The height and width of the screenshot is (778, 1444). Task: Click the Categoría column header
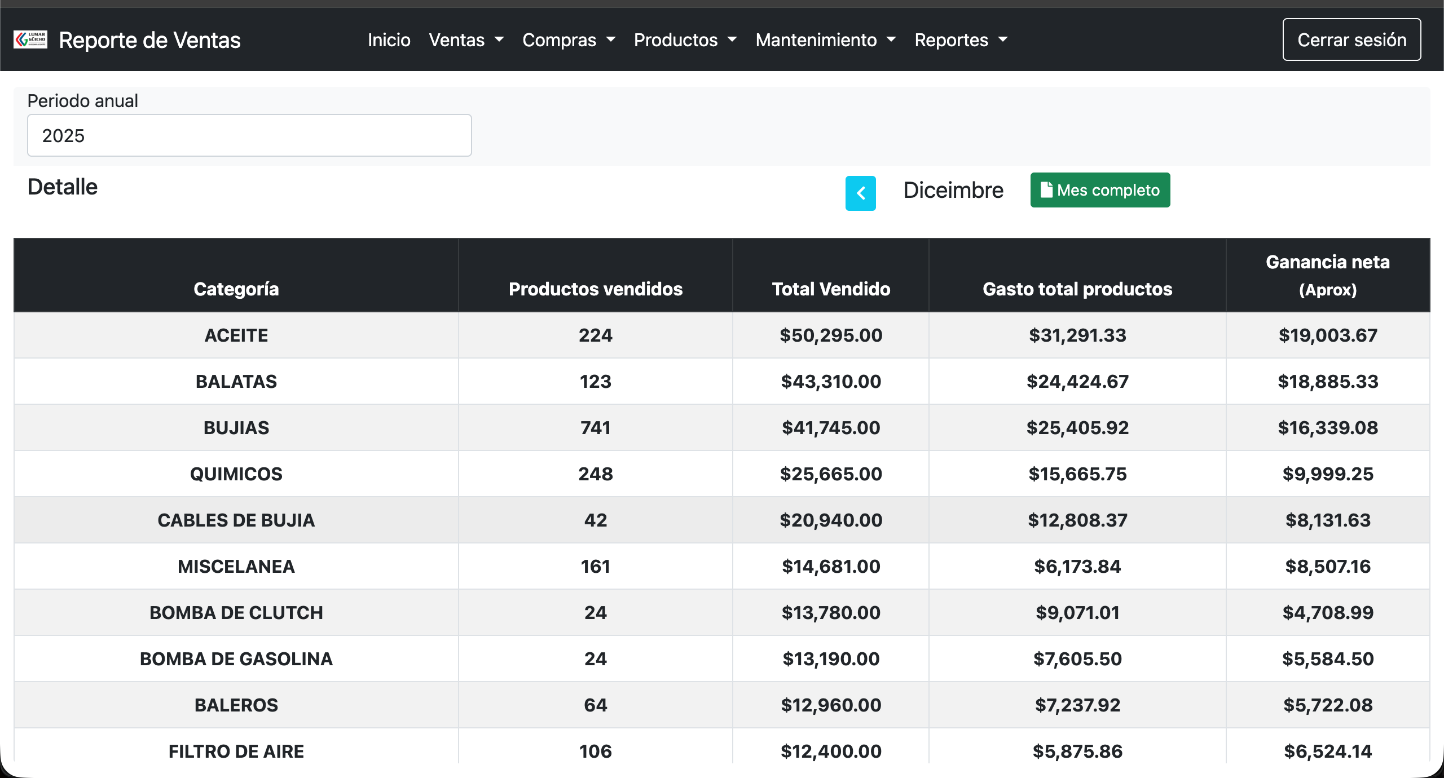[236, 289]
